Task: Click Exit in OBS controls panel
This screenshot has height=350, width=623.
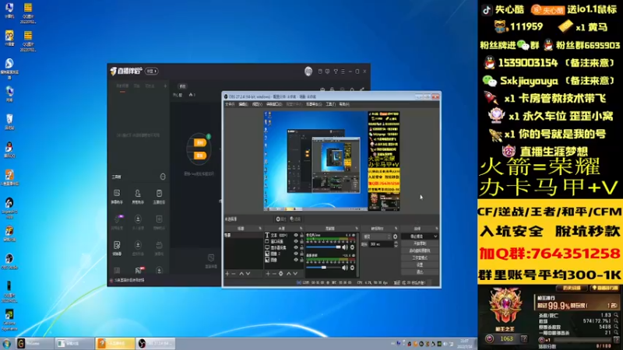Action: click(x=420, y=271)
